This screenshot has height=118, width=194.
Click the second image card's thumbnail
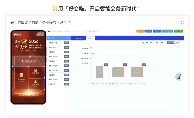118,72
